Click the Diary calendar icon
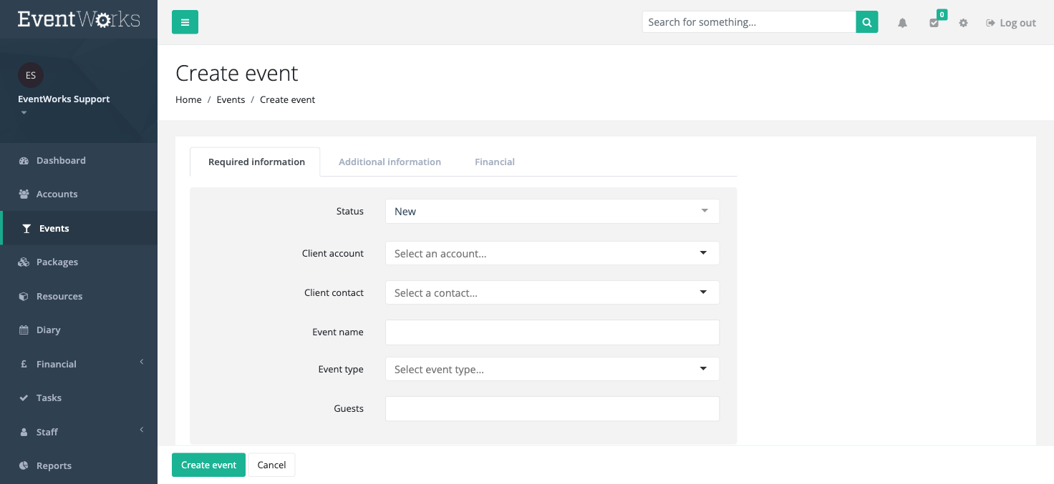Image resolution: width=1054 pixels, height=484 pixels. pyautogui.click(x=24, y=330)
